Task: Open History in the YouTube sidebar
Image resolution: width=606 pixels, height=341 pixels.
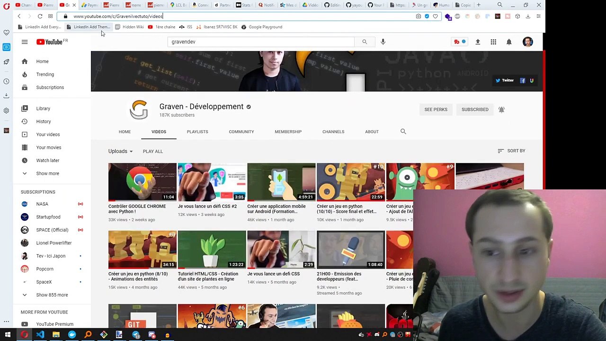Action: [43, 121]
